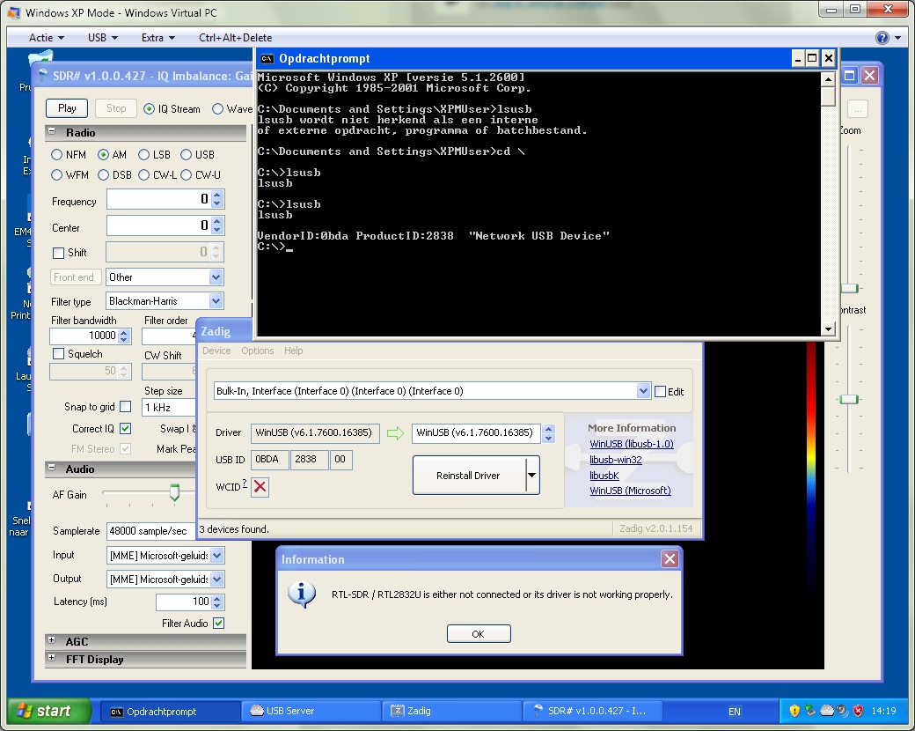Select the LSB radio mode
This screenshot has height=731, width=915.
pyautogui.click(x=144, y=155)
